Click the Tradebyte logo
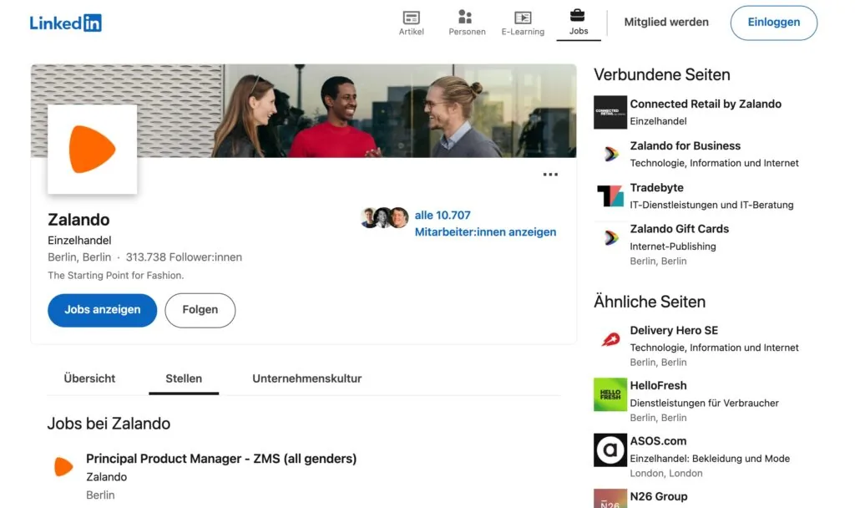 point(610,196)
